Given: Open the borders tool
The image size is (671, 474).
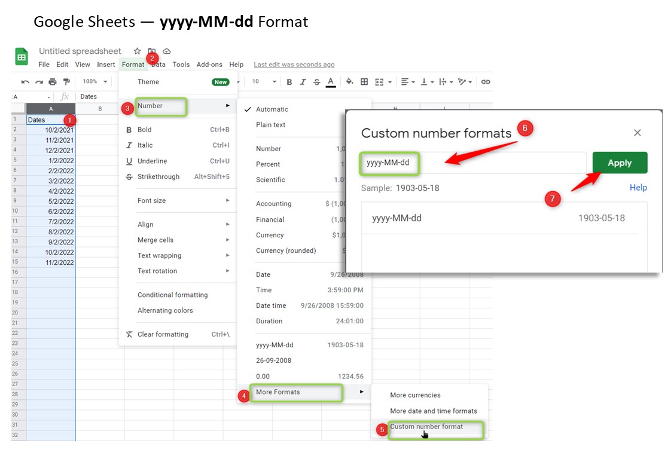Looking at the screenshot, I should coord(364,82).
